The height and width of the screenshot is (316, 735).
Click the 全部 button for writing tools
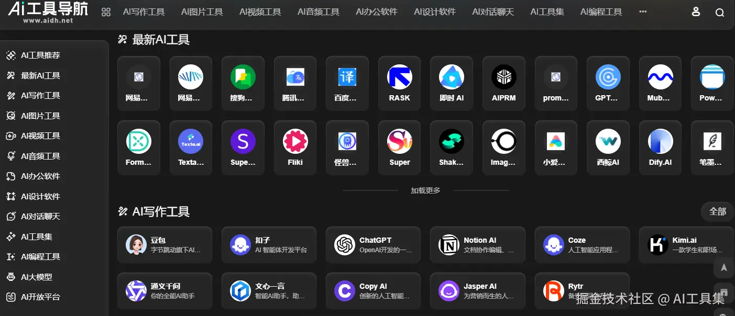tap(717, 211)
